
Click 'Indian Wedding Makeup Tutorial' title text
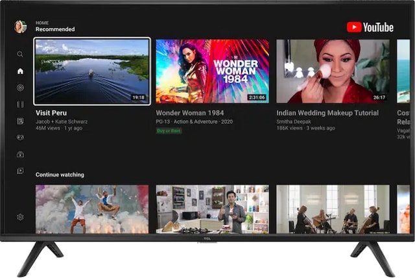327,113
